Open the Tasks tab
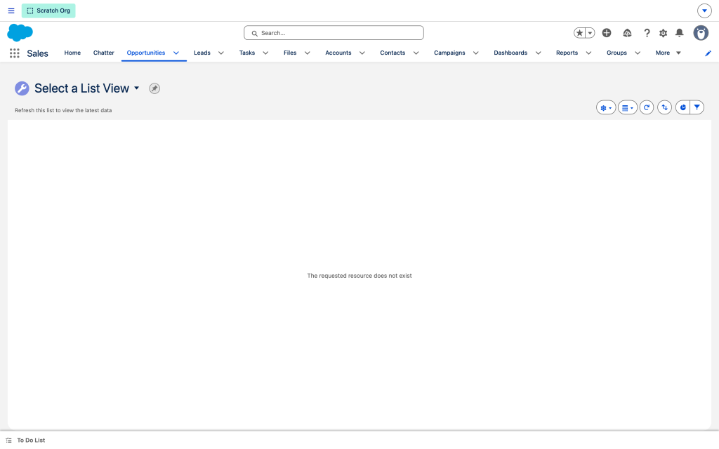This screenshot has width=719, height=449. tap(247, 53)
